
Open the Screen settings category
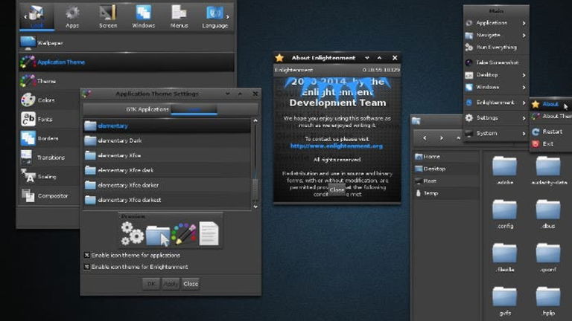coord(108,17)
